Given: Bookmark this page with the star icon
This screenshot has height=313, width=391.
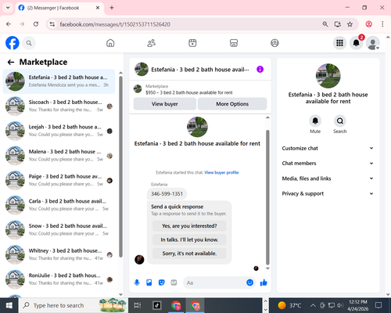Looking at the screenshot, I should (350, 24).
